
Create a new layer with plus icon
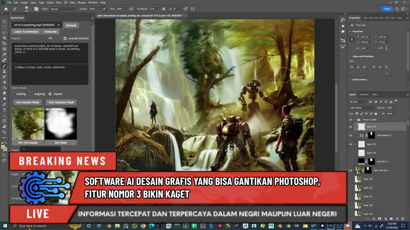397,219
